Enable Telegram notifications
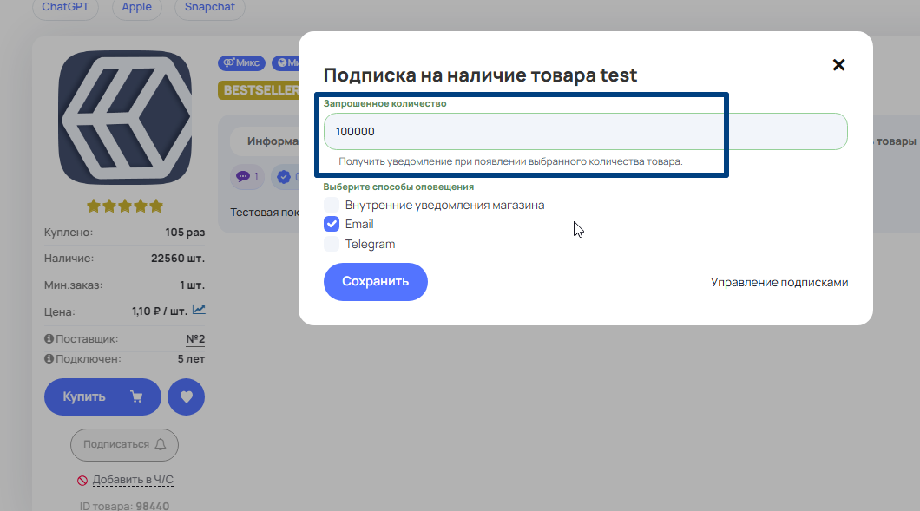Image resolution: width=920 pixels, height=511 pixels. [x=332, y=244]
